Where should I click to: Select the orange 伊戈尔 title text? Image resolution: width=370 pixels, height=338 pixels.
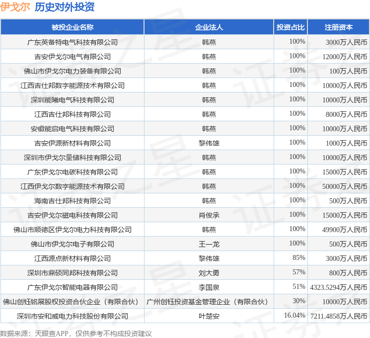(x=15, y=6)
